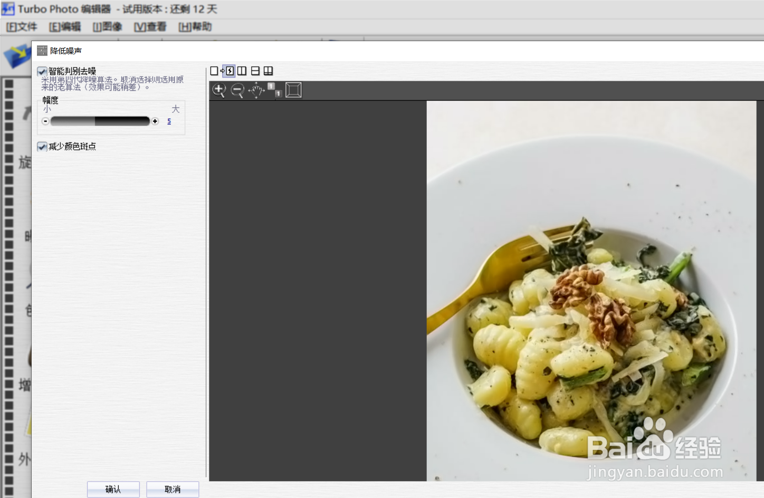Viewport: 764px width, 498px height.
Task: Fit the image to the preview window
Action: point(293,90)
